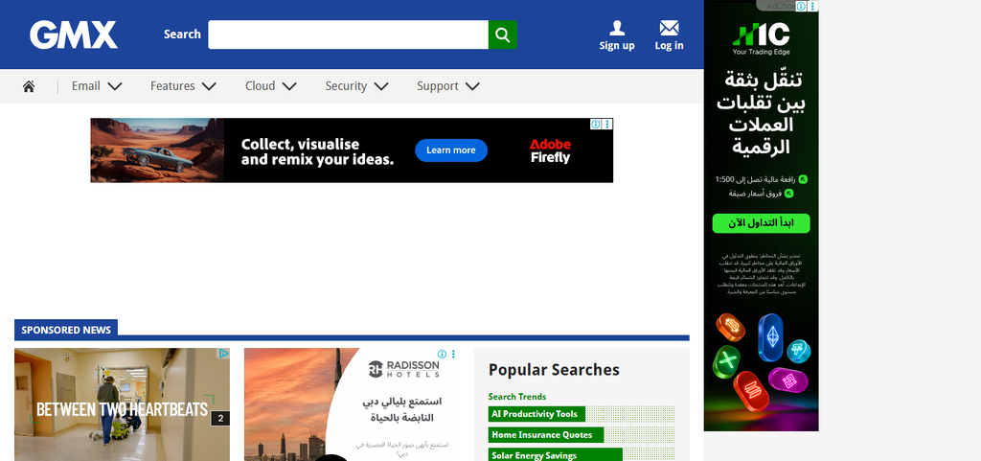Open the AI Productivity Tools search trend

pyautogui.click(x=536, y=414)
